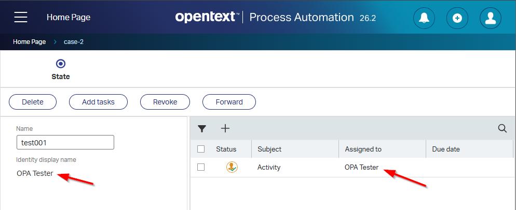Click the Name field containing test001
516x210 pixels.
coord(65,142)
